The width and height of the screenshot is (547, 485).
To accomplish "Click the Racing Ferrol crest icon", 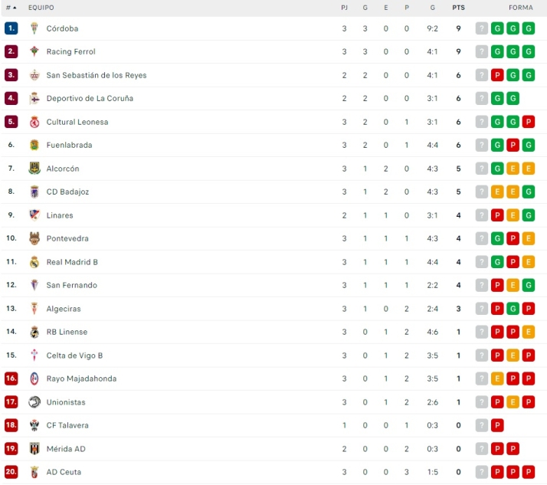I will click(x=34, y=52).
